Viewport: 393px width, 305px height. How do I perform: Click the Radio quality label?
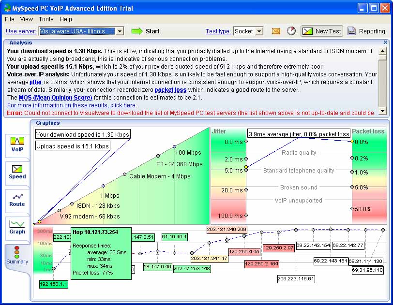coord(299,153)
